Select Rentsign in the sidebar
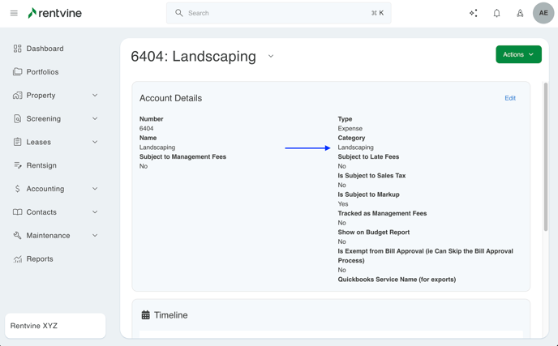The width and height of the screenshot is (558, 346). tap(41, 165)
